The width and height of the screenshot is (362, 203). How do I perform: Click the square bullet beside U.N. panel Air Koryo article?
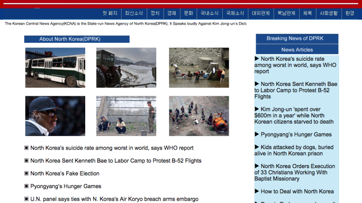tap(27, 199)
